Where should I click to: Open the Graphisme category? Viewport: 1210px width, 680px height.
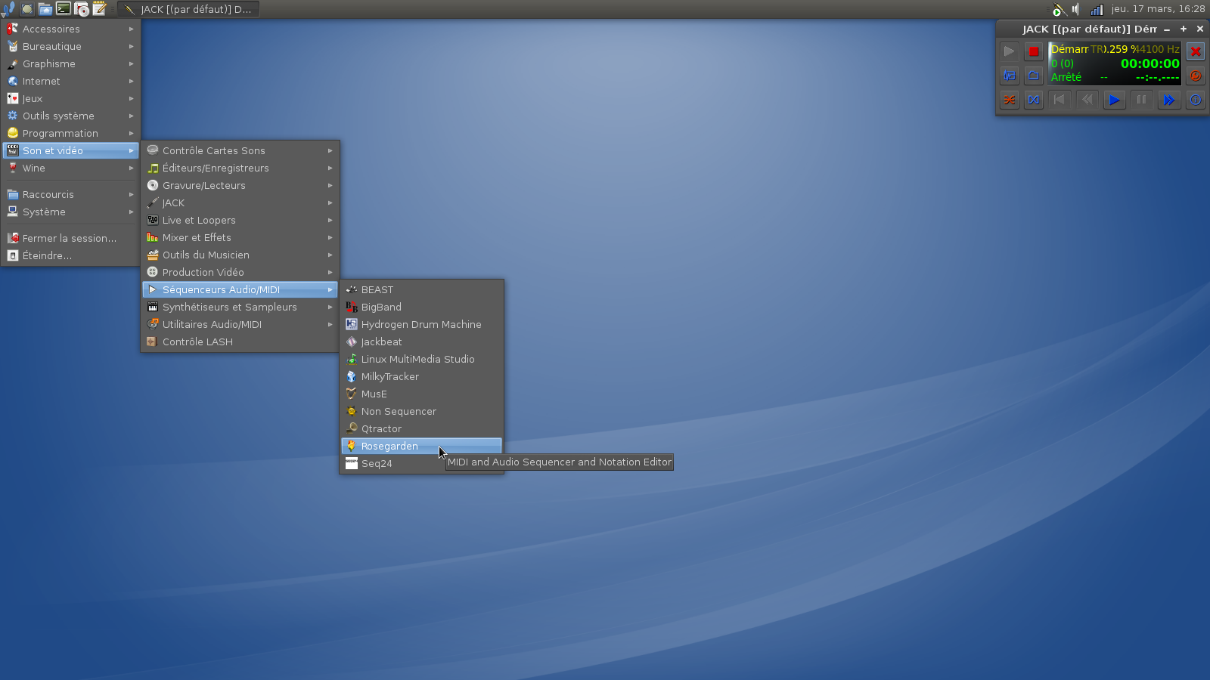(x=70, y=63)
